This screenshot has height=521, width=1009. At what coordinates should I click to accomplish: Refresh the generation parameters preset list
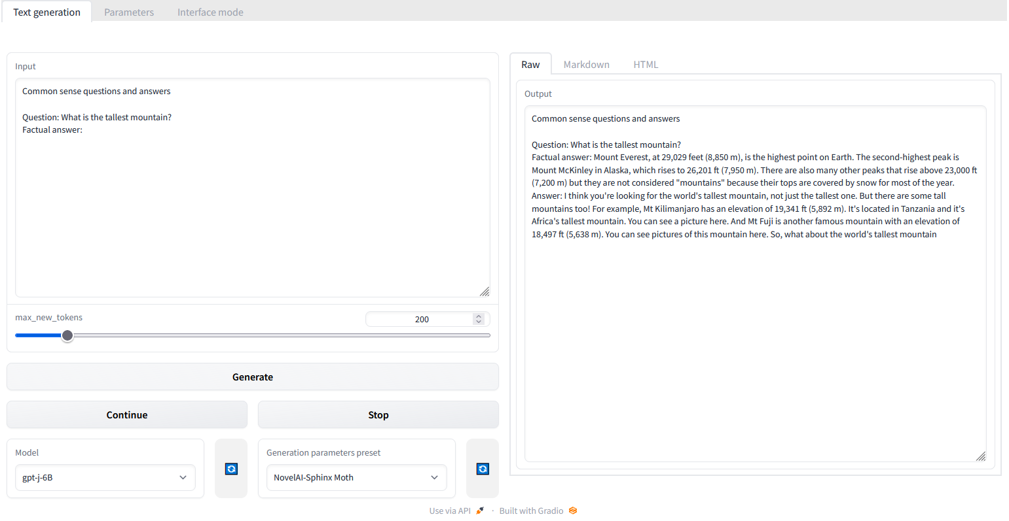483,469
